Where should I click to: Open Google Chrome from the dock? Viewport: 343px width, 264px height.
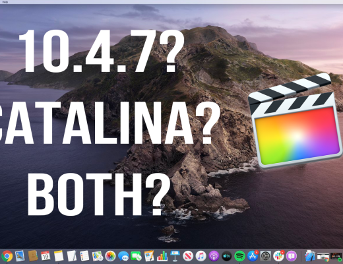click(x=7, y=256)
